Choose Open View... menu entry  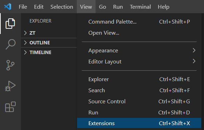pyautogui.click(x=139, y=33)
